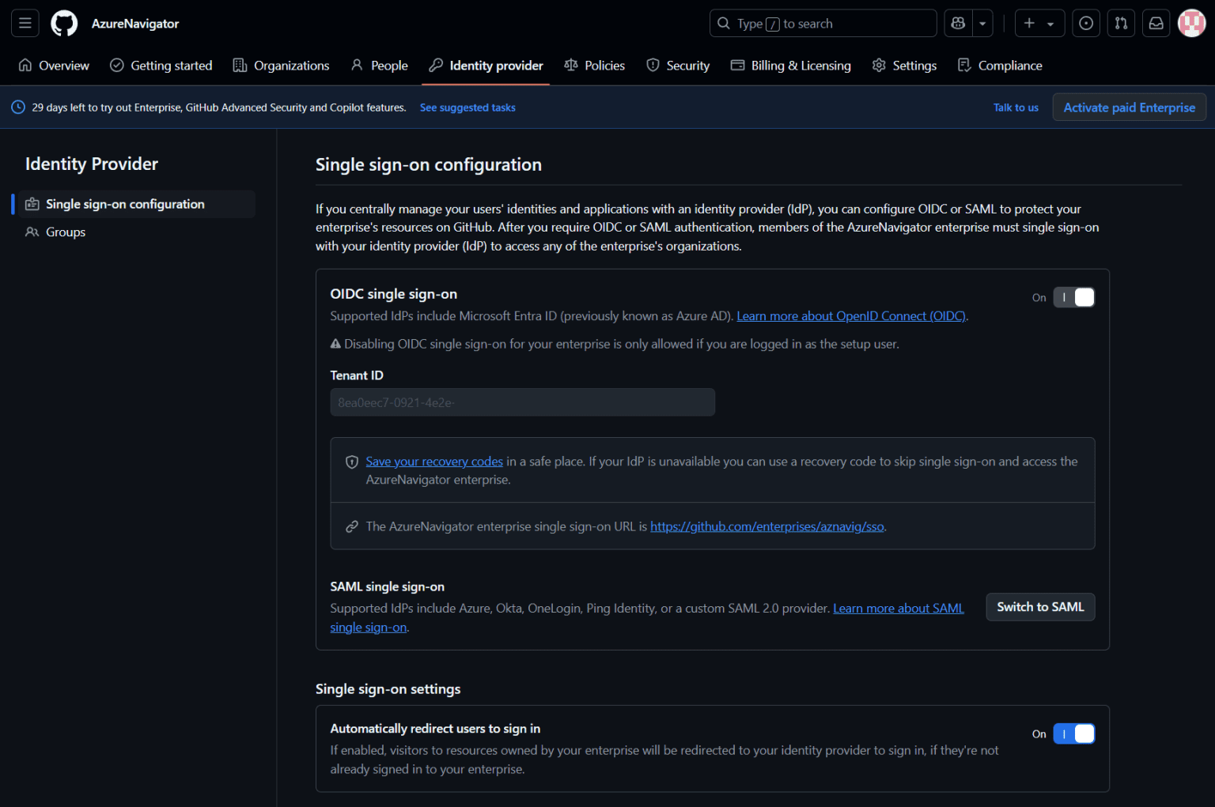Click the magnifier icon in search bar
The height and width of the screenshot is (807, 1215).
point(723,23)
